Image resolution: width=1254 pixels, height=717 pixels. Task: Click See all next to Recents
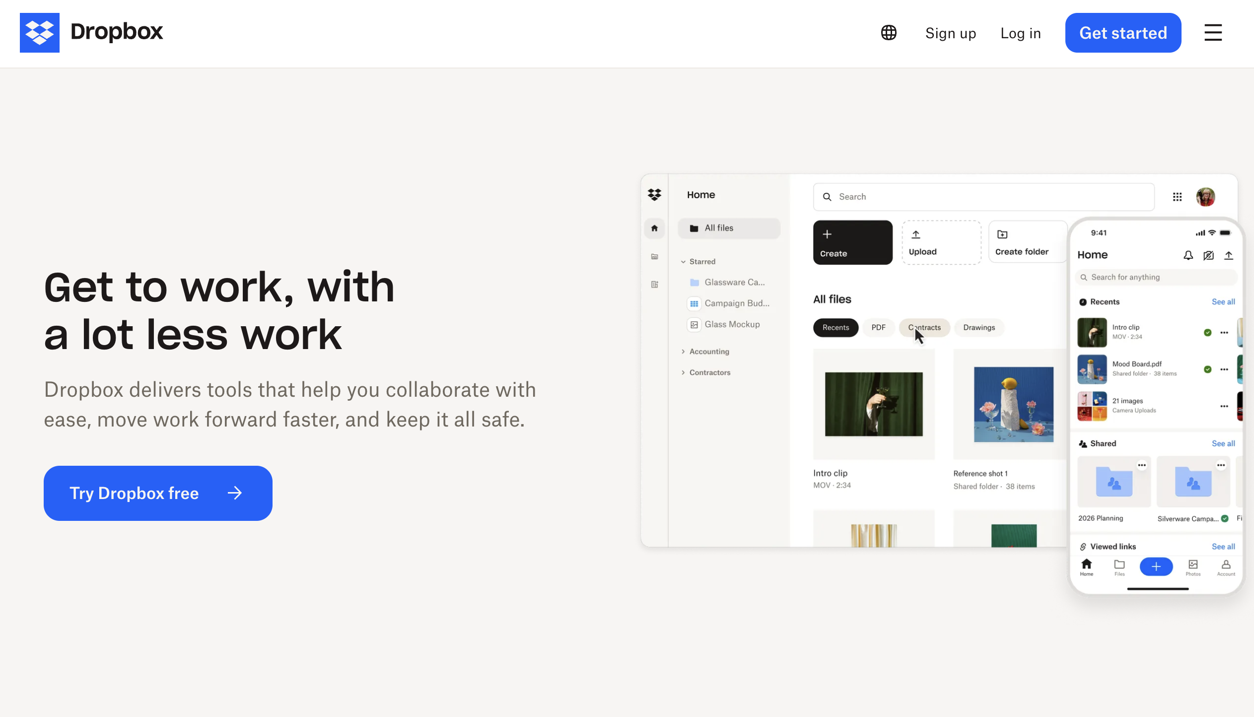[1223, 302]
